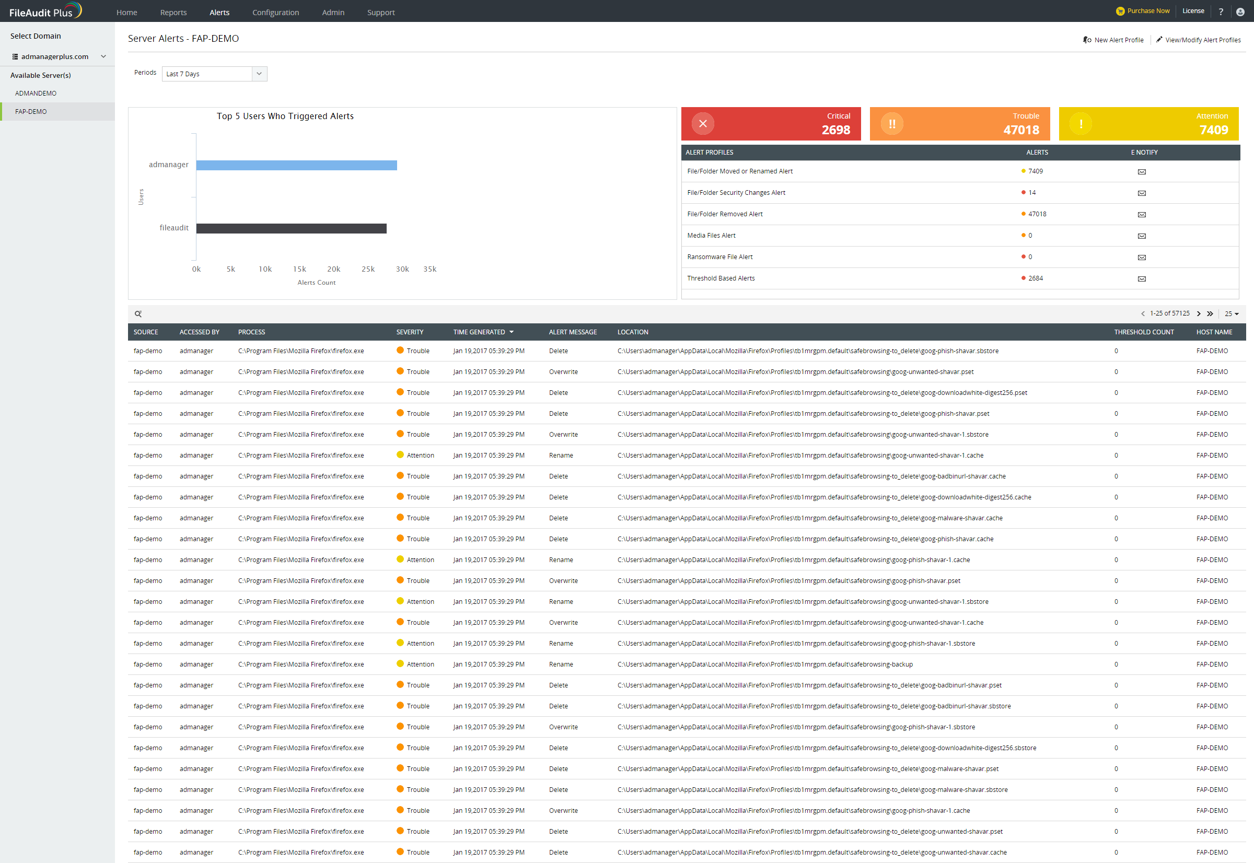Click email notify icon for Ransomware File Alert
The width and height of the screenshot is (1254, 863).
click(1142, 258)
